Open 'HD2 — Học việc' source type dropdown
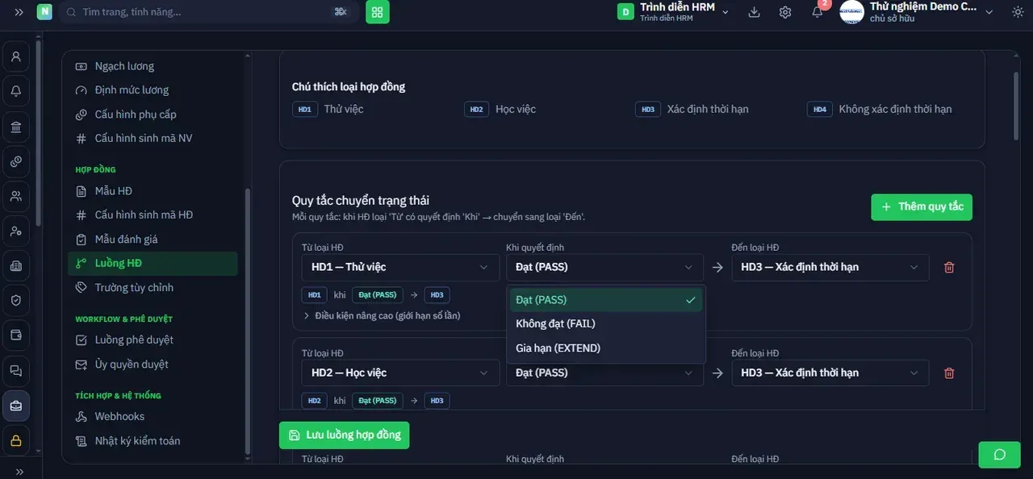1033x479 pixels. tap(400, 373)
